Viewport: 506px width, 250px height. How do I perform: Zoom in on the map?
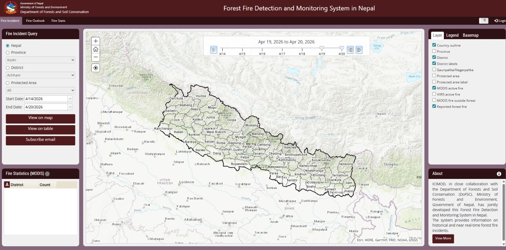(96, 41)
